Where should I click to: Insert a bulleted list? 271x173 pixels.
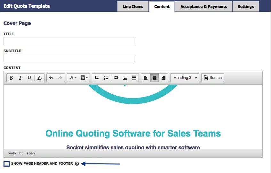point(106,78)
